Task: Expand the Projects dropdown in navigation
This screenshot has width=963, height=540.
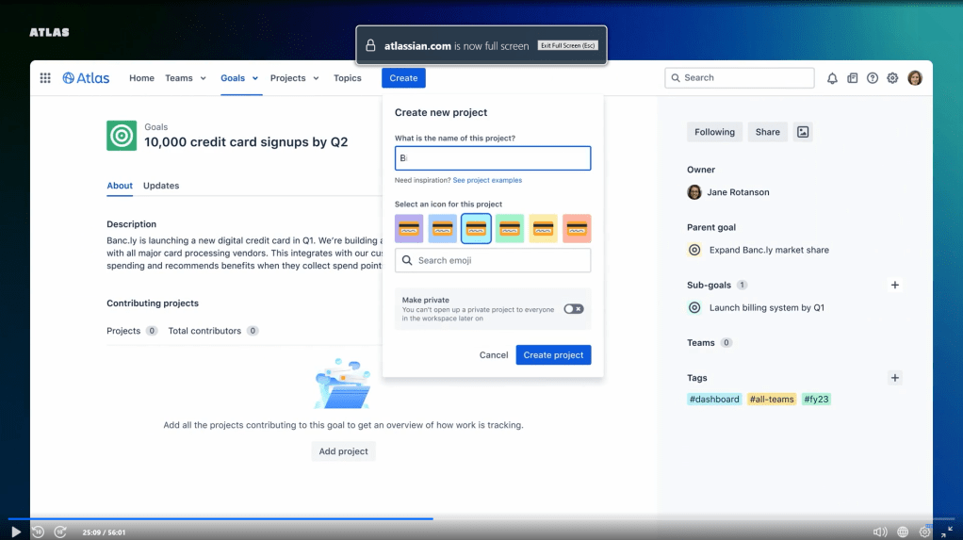Action: coord(294,78)
